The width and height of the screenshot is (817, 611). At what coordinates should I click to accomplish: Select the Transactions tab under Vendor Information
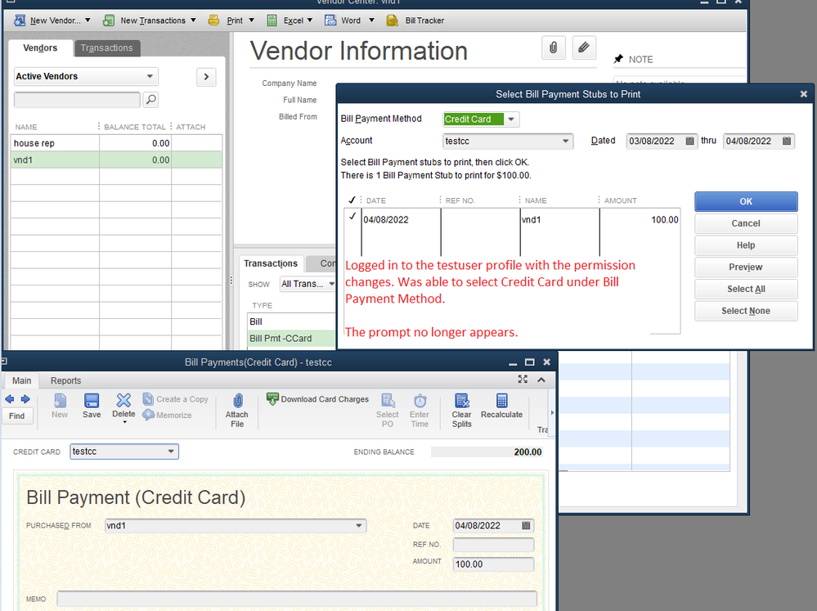(x=271, y=263)
